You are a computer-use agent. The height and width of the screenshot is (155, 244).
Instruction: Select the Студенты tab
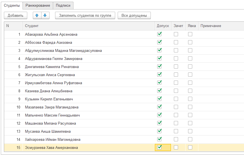coord(12,5)
